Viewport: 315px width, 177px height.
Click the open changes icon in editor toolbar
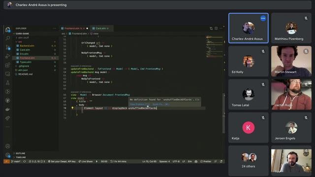pyautogui.click(x=211, y=29)
